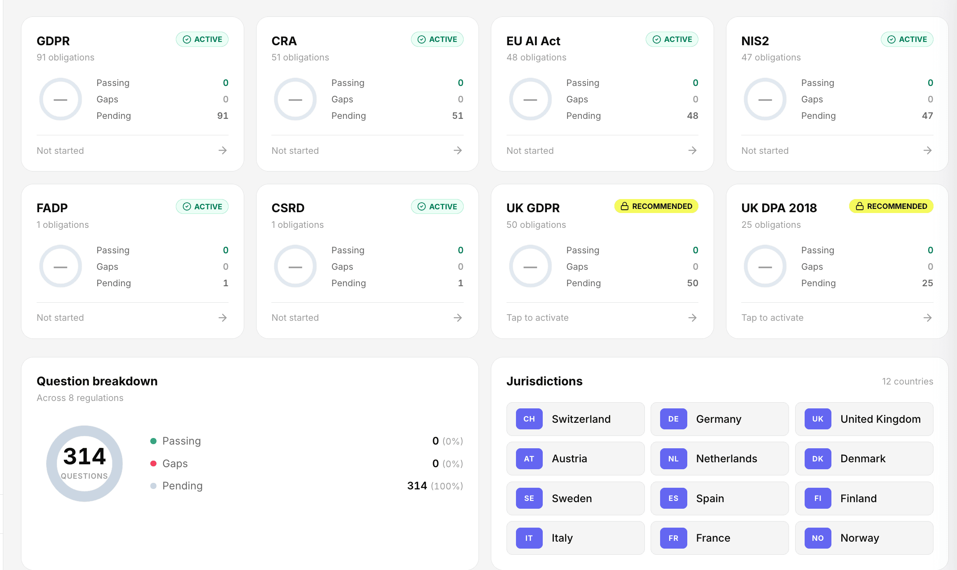The height and width of the screenshot is (570, 957).
Task: Click the '50 obligations' text under UK GDPR
Action: coord(536,225)
